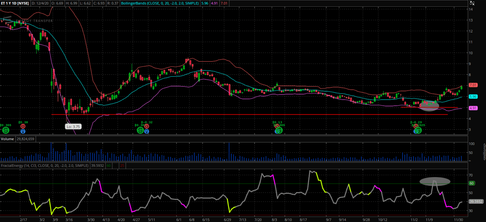This screenshot has width=486, height=222.
Task: Click the blue conference call bulb icon under $0.38
Action: pyautogui.click(x=23, y=131)
